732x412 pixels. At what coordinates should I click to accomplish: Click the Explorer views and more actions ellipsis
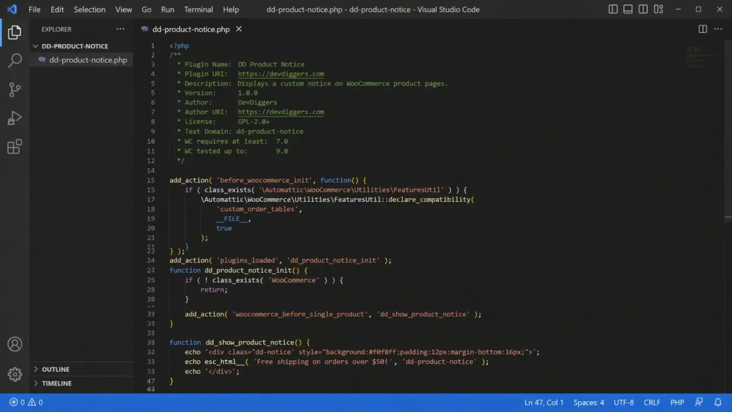tap(120, 29)
